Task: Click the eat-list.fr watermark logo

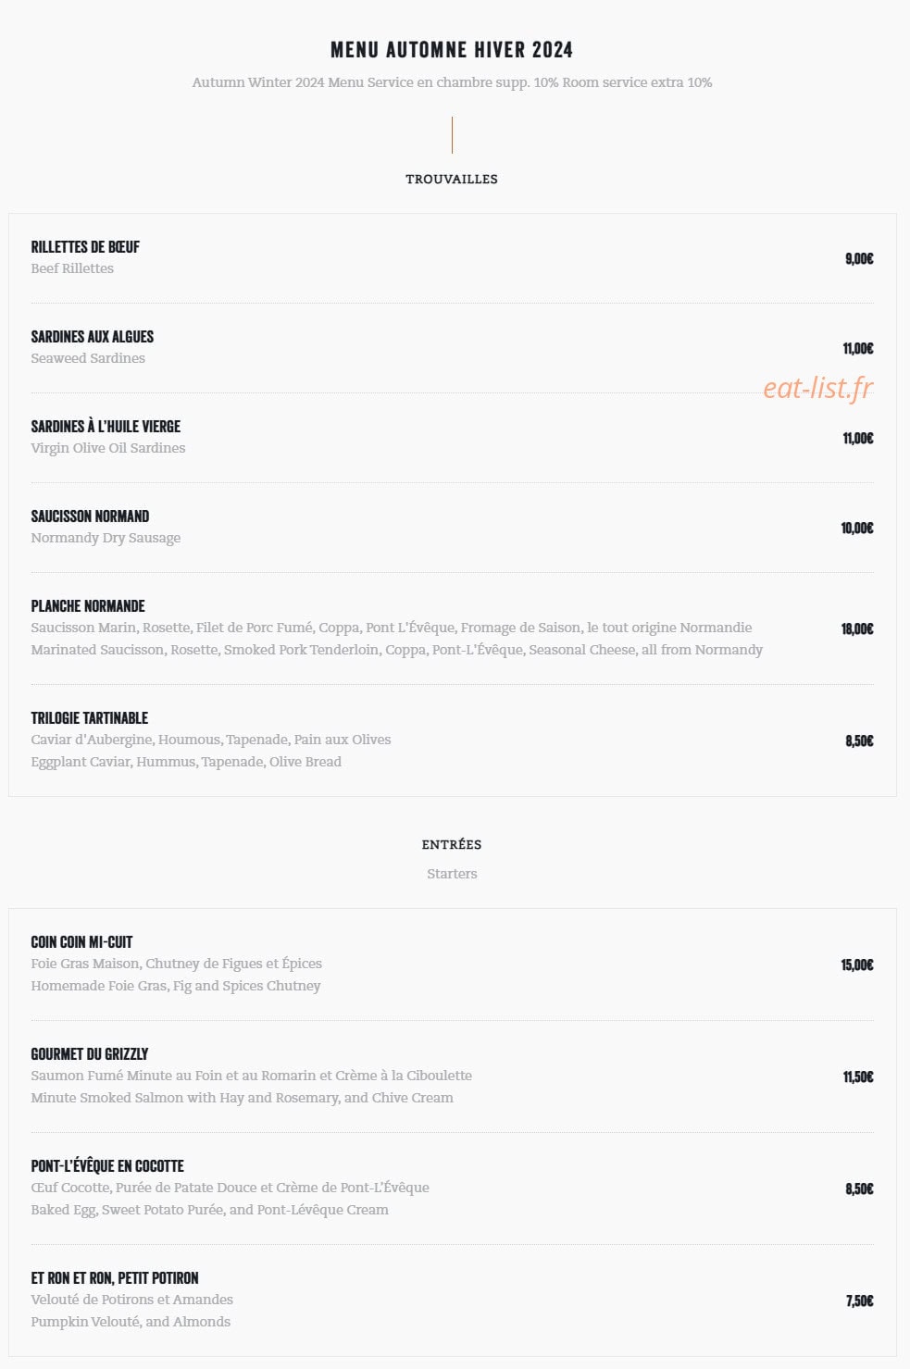Action: click(818, 388)
